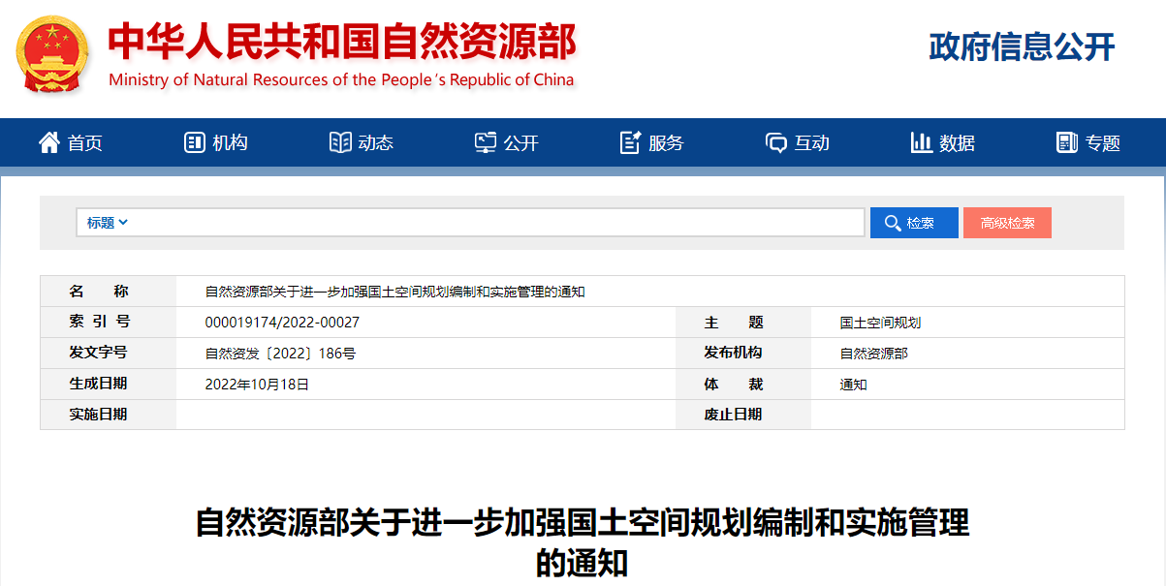Click the 发布机构 field label

733,353
